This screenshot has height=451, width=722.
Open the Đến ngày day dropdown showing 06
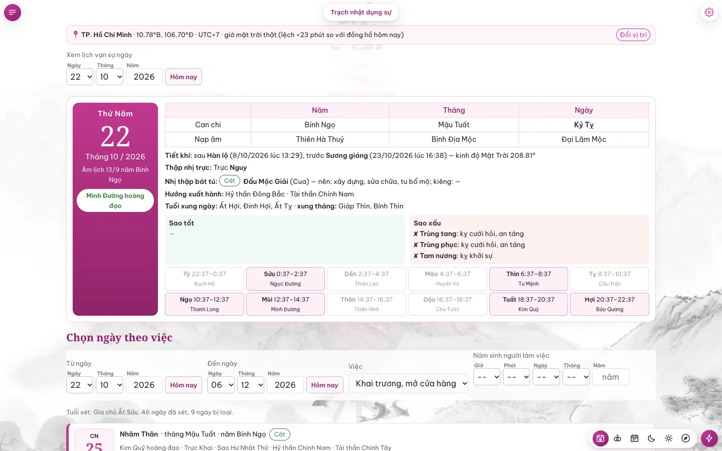click(x=221, y=385)
